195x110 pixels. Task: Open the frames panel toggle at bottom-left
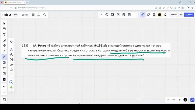tap(4, 100)
